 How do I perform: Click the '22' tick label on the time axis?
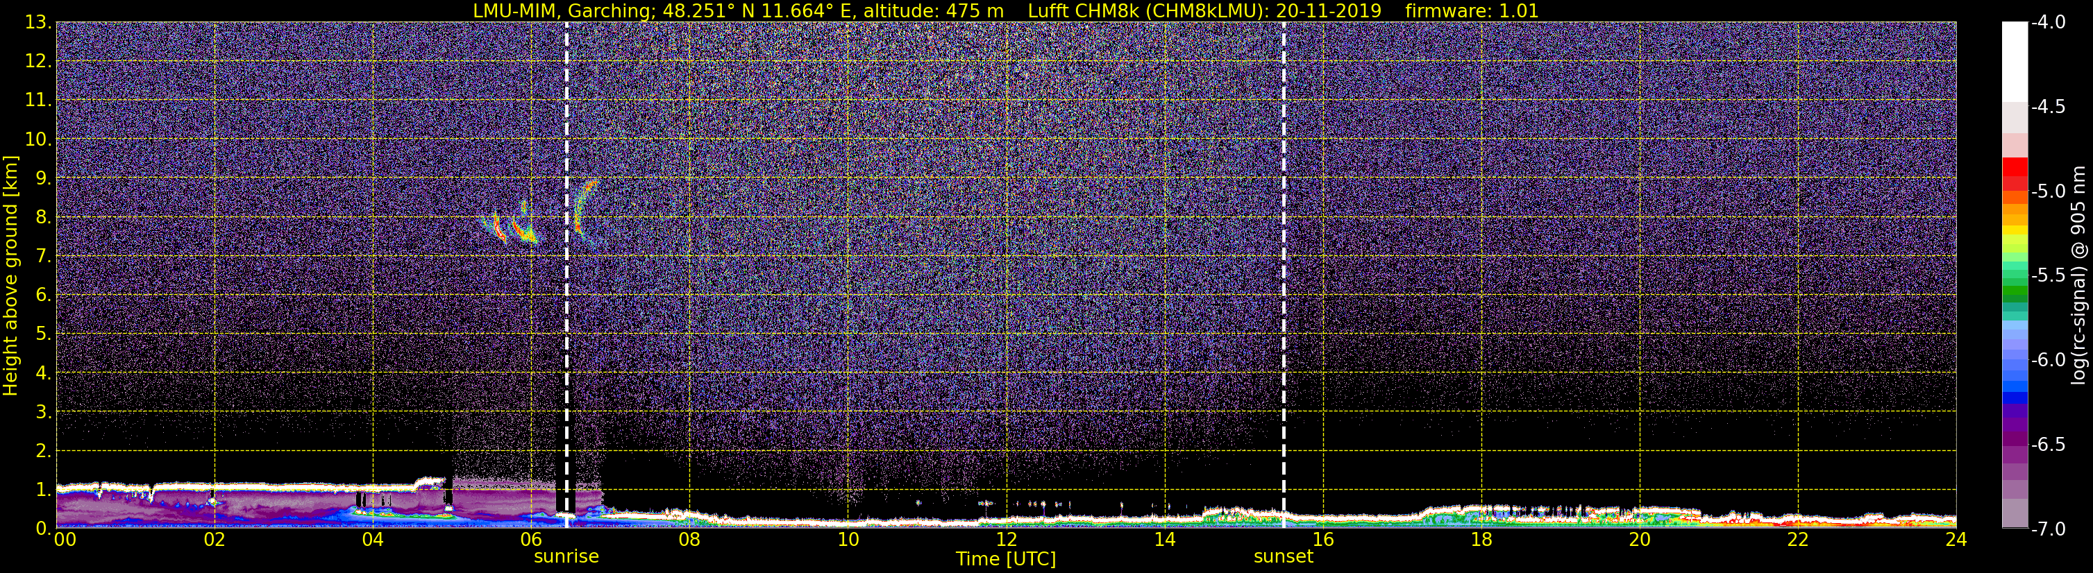[1798, 540]
